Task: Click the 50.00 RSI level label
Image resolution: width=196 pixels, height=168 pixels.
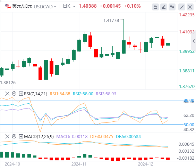Action: (189, 125)
